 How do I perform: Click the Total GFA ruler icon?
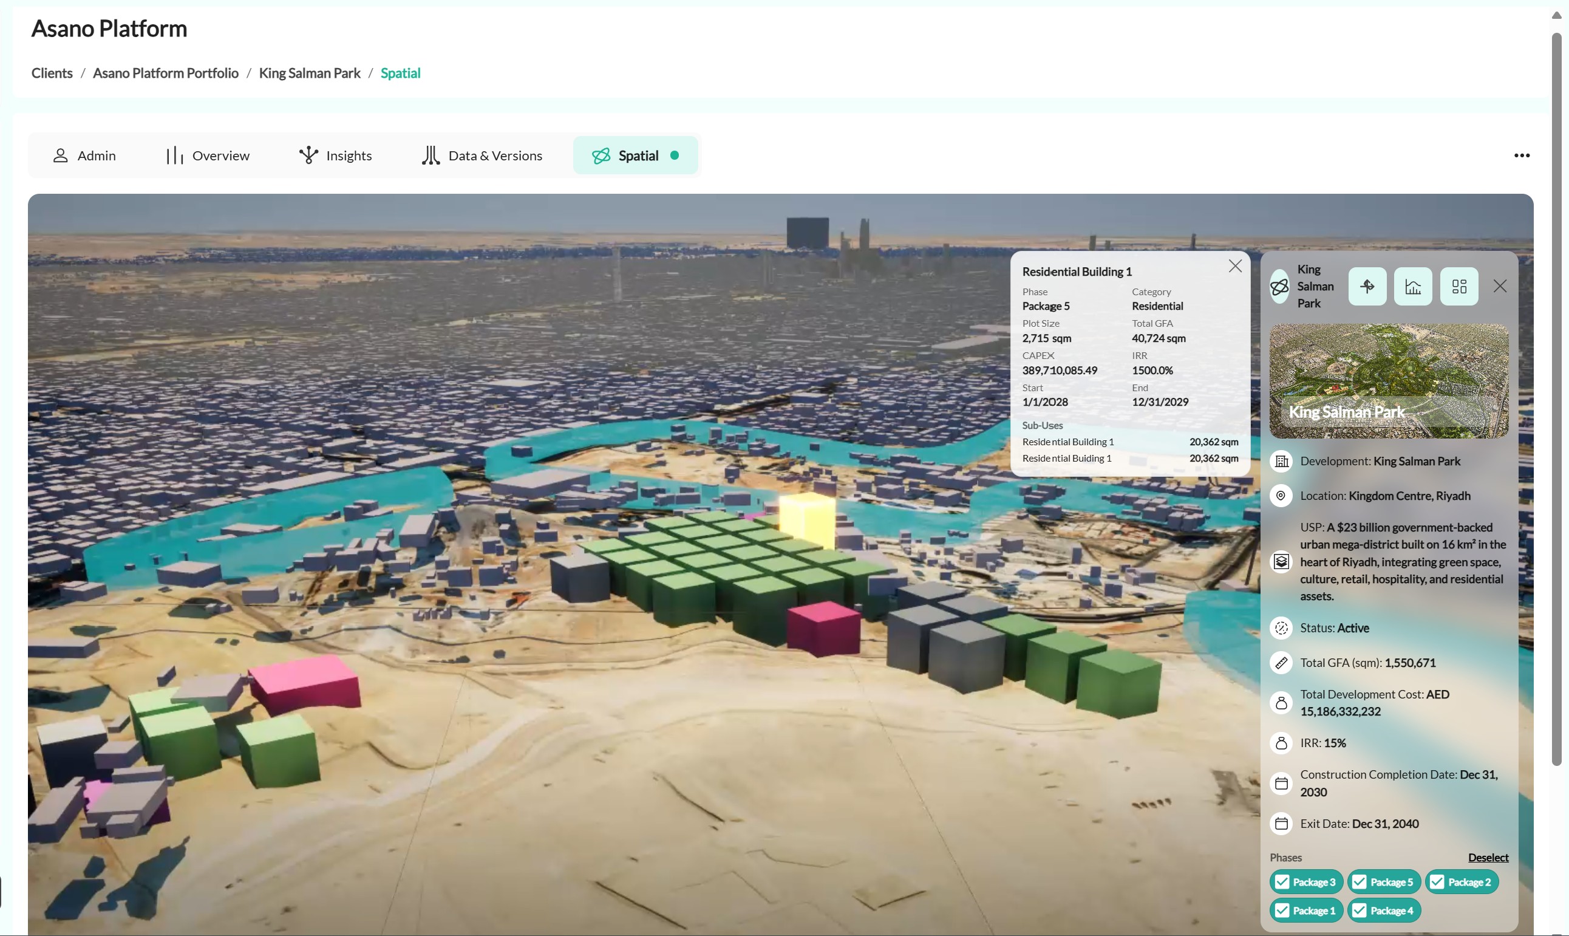click(1281, 663)
